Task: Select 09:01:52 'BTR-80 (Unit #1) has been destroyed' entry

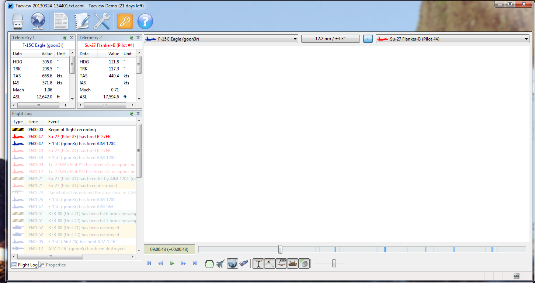Action: click(73, 228)
